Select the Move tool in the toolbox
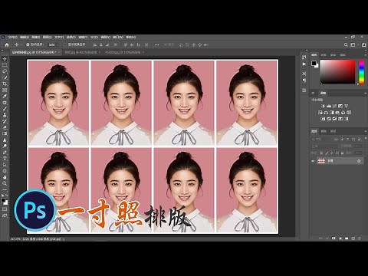Screen dimensions: 368x276 (5, 59)
